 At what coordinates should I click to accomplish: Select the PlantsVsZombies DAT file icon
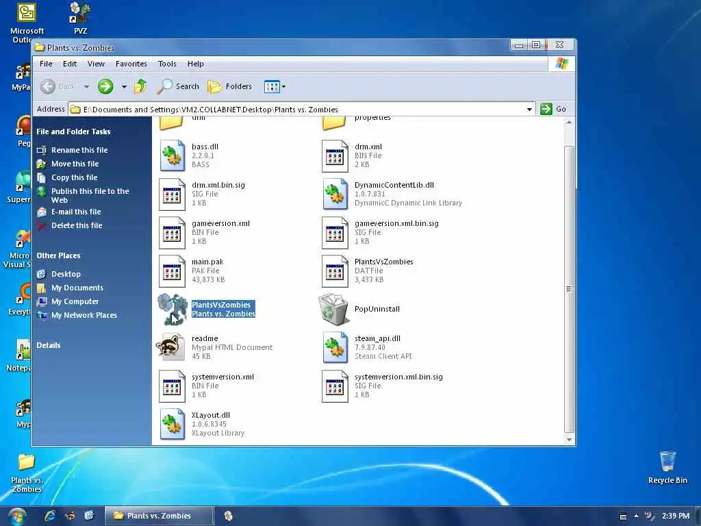tap(335, 271)
